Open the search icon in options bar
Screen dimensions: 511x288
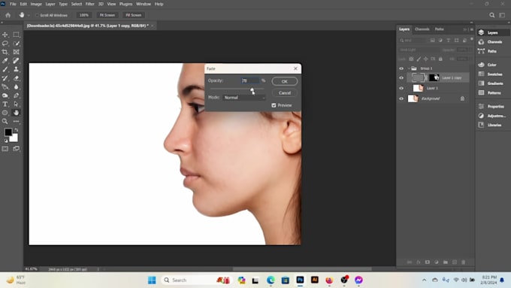[491, 15]
